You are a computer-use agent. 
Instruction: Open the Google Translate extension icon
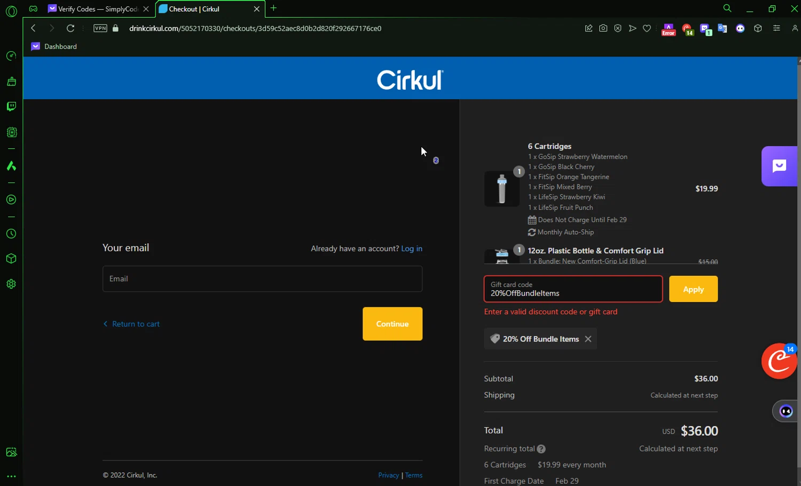(723, 28)
